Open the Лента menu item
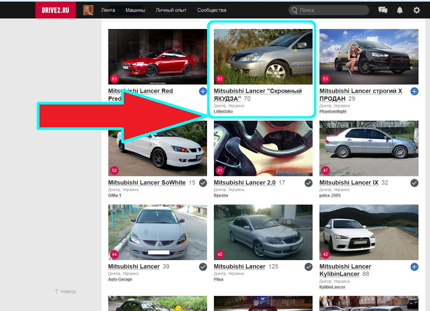The image size is (430, 311). [x=108, y=10]
